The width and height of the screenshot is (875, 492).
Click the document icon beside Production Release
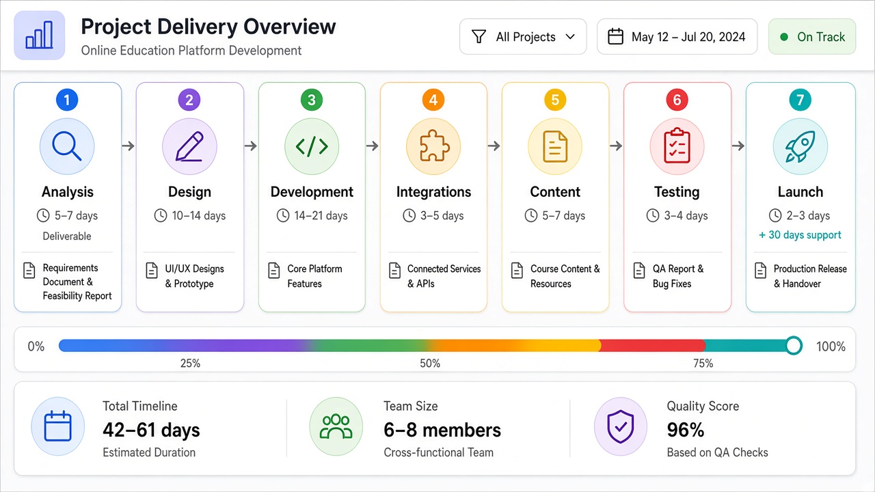click(x=761, y=270)
